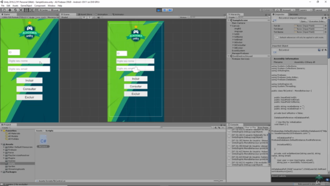Switch to the Asset Store tab

click(85, 14)
